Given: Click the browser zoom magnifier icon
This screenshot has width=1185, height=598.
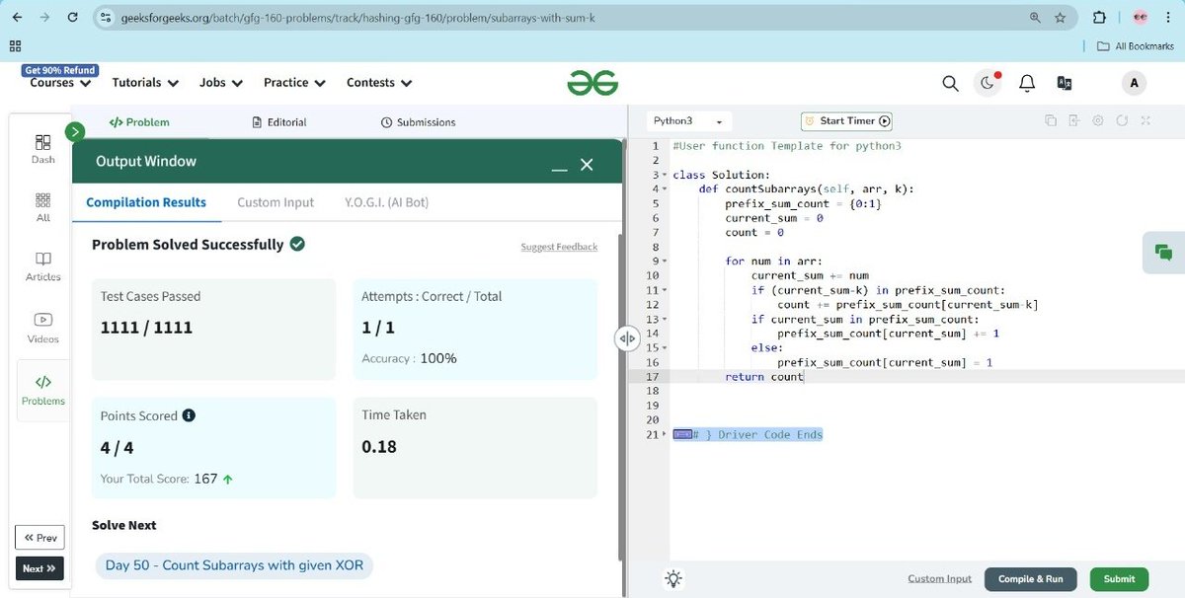Looking at the screenshot, I should (1035, 18).
